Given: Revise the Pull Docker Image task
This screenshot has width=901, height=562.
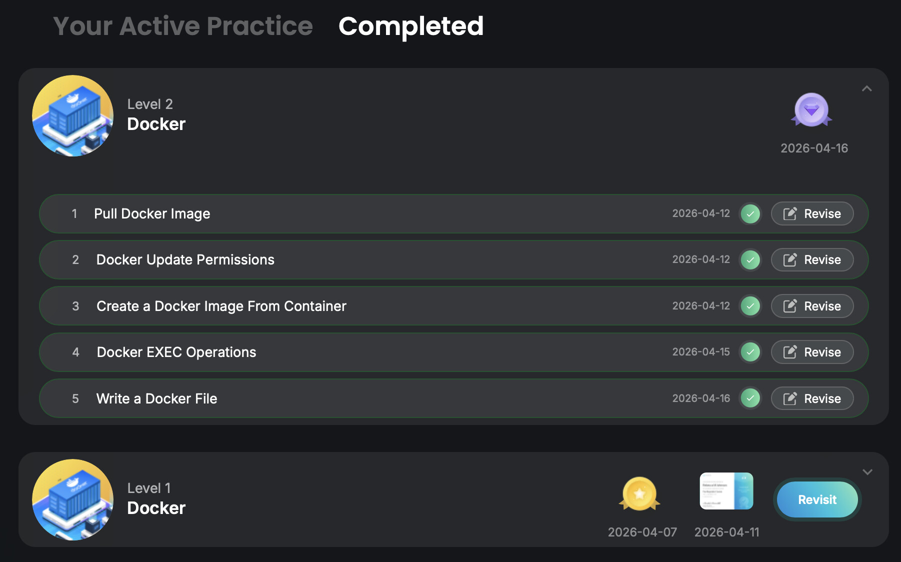Looking at the screenshot, I should [812, 213].
